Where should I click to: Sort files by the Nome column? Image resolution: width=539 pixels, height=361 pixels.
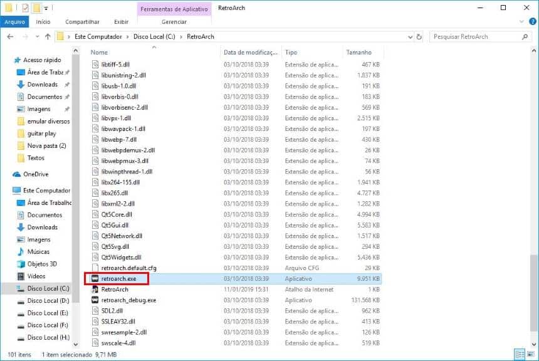point(99,52)
